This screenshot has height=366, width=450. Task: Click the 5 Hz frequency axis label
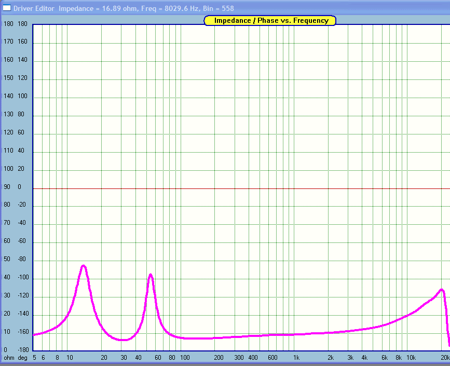(x=34, y=358)
